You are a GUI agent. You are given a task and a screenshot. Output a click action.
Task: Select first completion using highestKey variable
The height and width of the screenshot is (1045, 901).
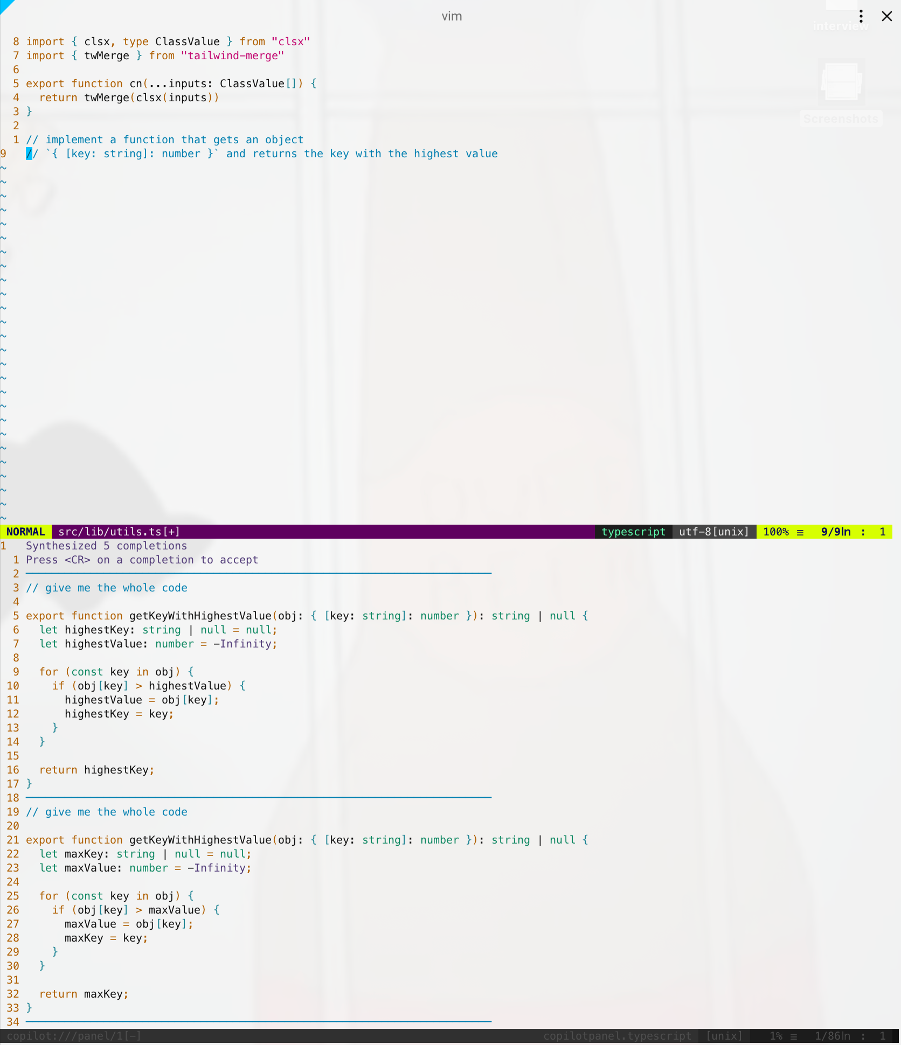[x=307, y=616]
